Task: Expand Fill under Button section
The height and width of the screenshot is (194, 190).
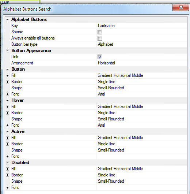Action: 8,75
